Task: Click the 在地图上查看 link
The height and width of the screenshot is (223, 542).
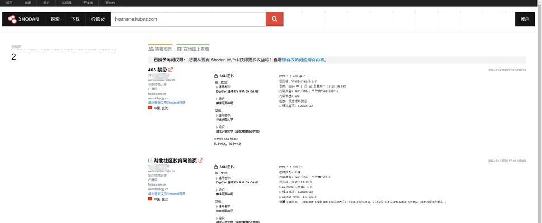Action: click(193, 49)
